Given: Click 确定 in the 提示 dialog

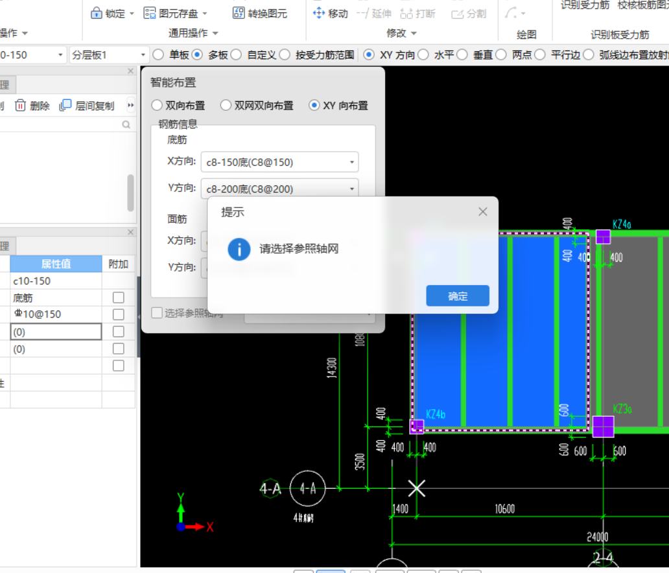Looking at the screenshot, I should [x=458, y=296].
